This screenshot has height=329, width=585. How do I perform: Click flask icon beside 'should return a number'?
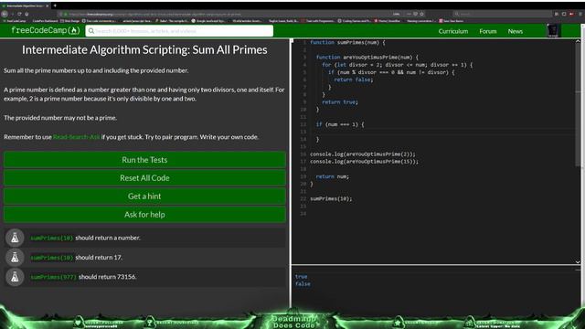pyautogui.click(x=15, y=238)
